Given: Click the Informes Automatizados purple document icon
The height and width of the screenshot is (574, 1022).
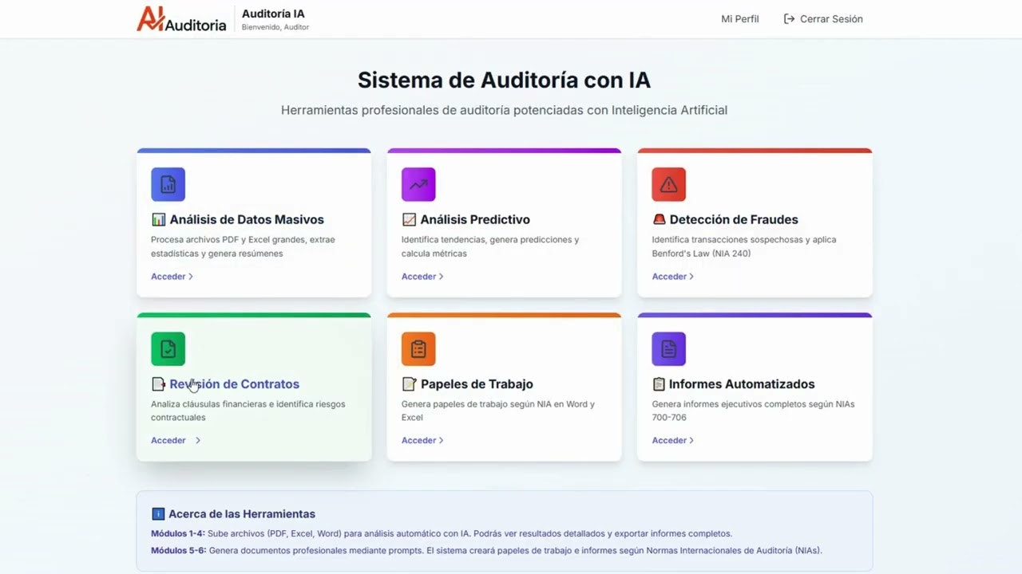Looking at the screenshot, I should (668, 348).
